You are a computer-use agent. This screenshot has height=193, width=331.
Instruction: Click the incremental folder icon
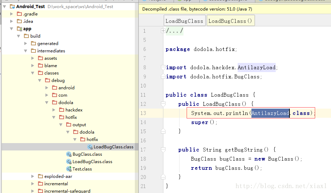pyautogui.click(x=40, y=184)
